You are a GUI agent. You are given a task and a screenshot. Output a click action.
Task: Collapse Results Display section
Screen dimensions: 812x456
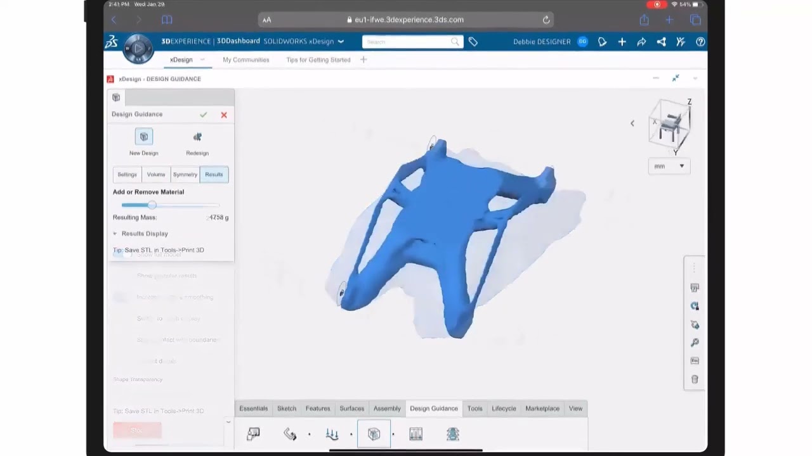(x=115, y=234)
